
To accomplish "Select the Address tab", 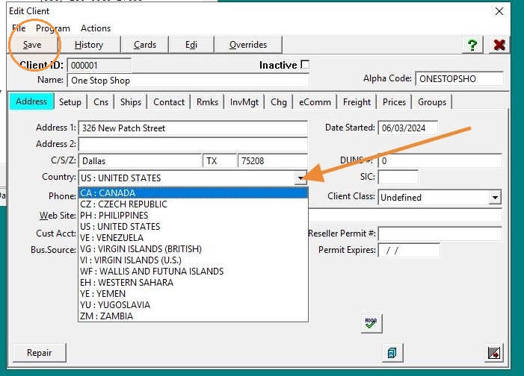I will (31, 101).
